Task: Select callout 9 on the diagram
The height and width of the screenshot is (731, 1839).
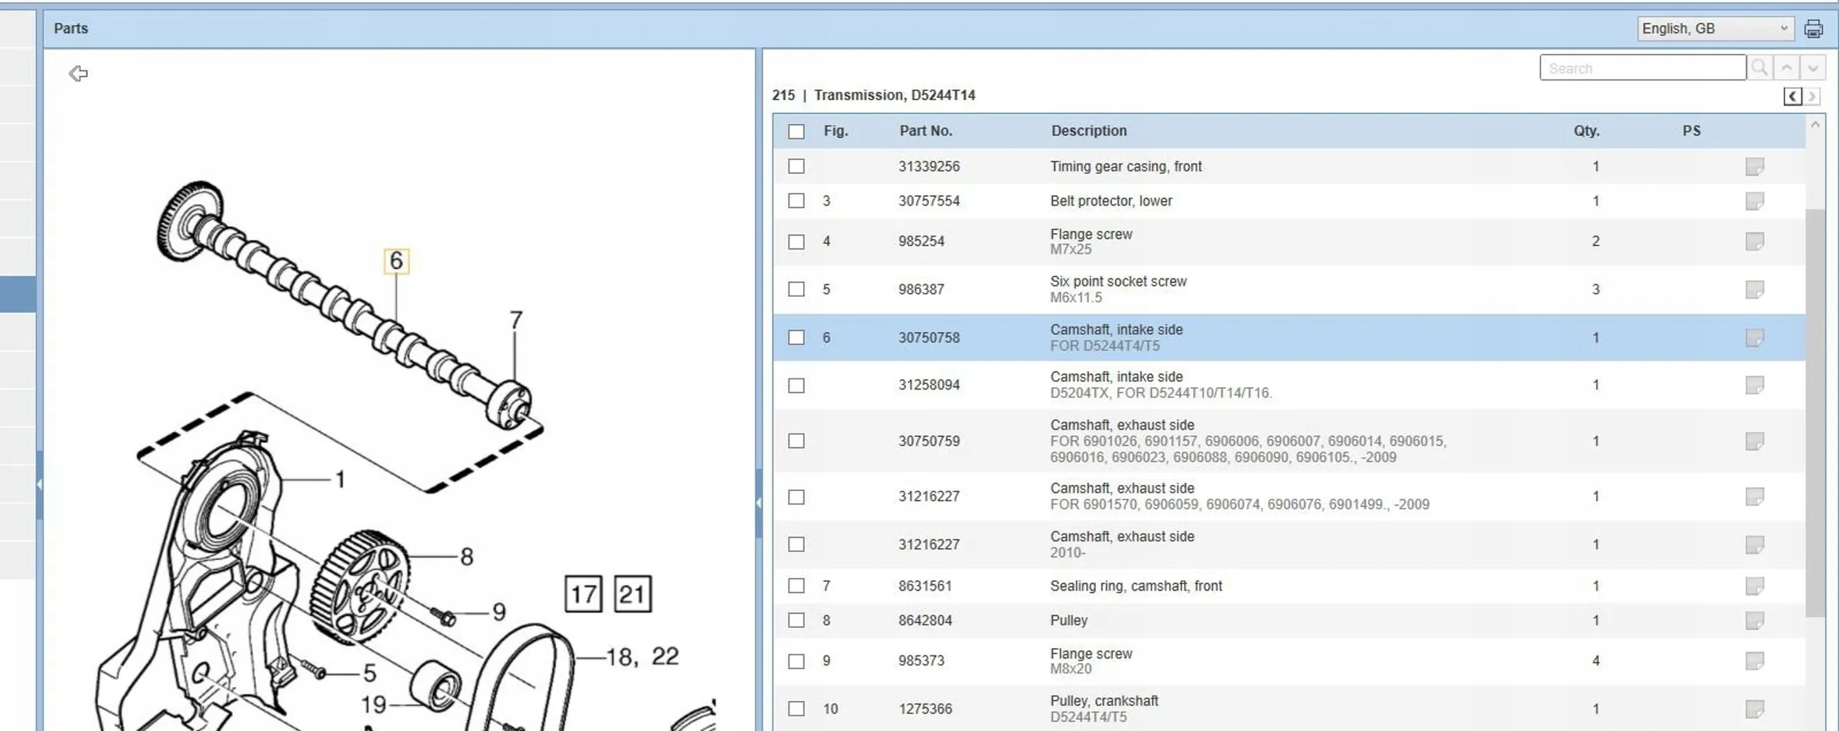Action: 499,612
